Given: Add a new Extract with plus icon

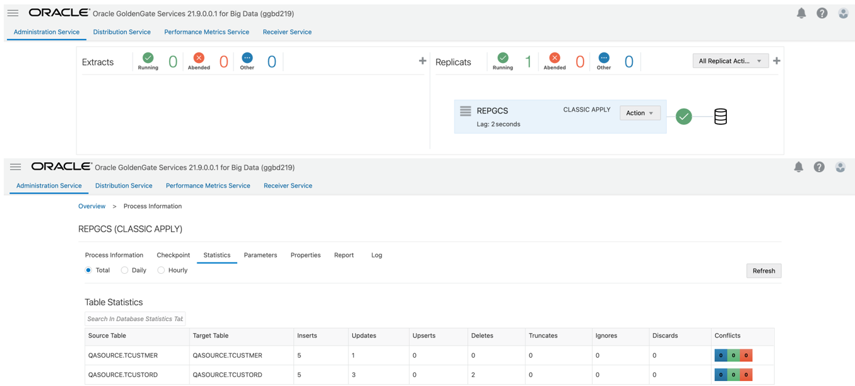Looking at the screenshot, I should click(x=423, y=61).
